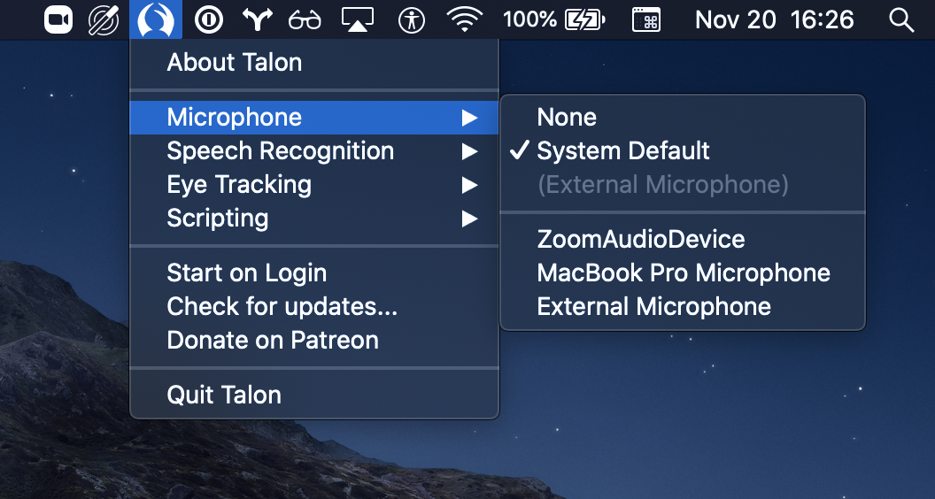Click the 1Password menu bar icon
This screenshot has width=935, height=499.
click(208, 19)
